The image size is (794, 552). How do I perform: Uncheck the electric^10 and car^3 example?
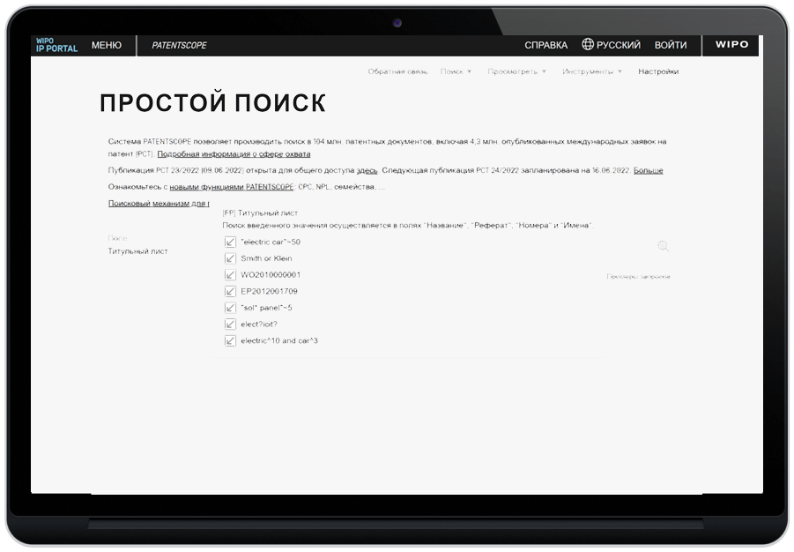click(231, 339)
